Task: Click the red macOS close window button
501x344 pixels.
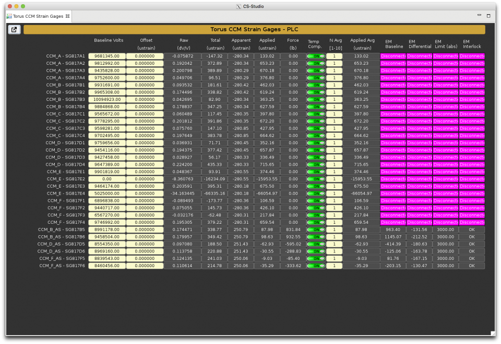Action: tap(8, 6)
